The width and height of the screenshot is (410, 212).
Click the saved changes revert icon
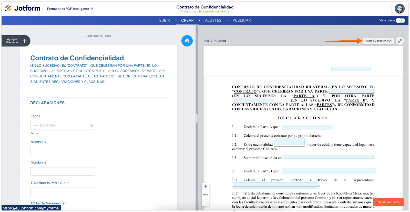click(228, 11)
